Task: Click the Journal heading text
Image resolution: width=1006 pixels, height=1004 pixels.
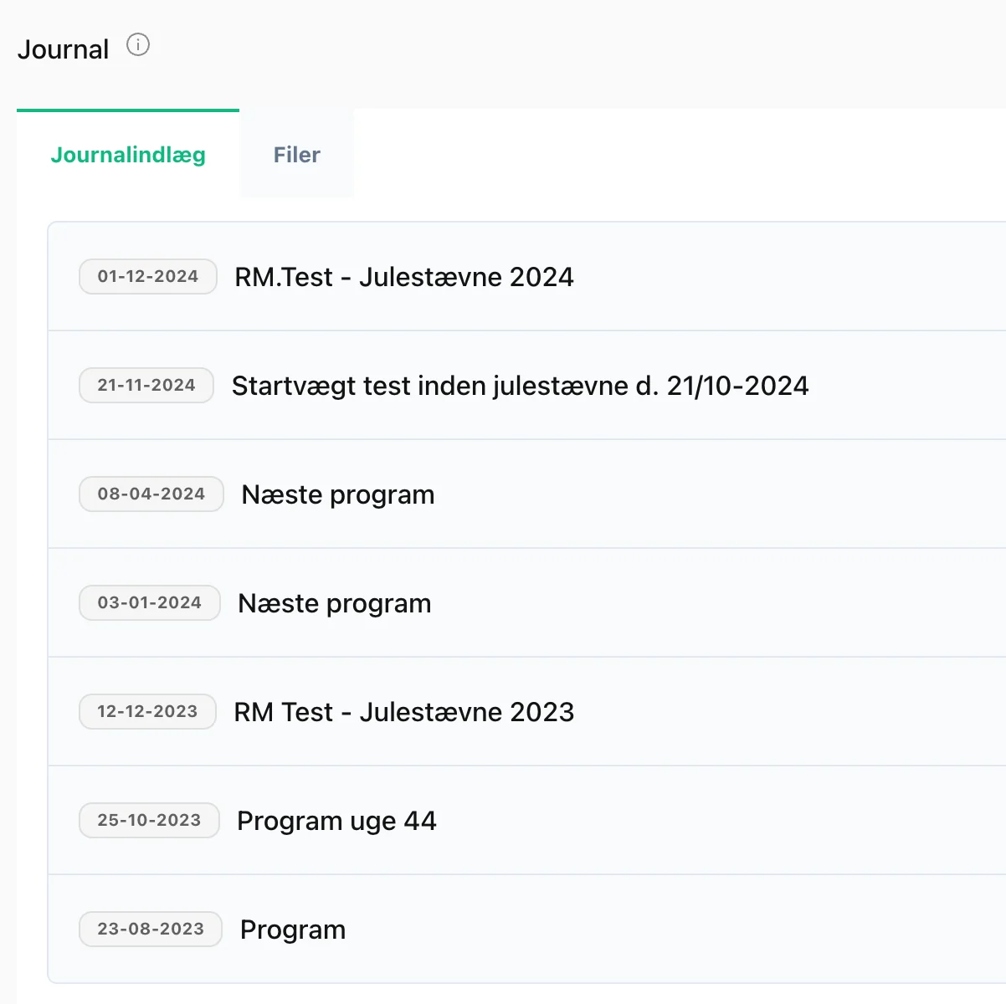Action: pyautogui.click(x=64, y=49)
